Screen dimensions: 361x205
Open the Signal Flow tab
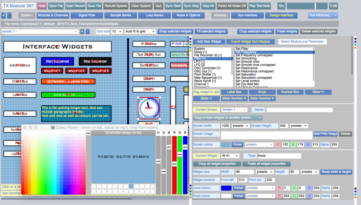pyautogui.click(x=87, y=15)
